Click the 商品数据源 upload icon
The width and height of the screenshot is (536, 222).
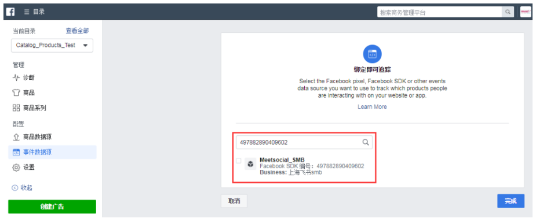click(16, 137)
